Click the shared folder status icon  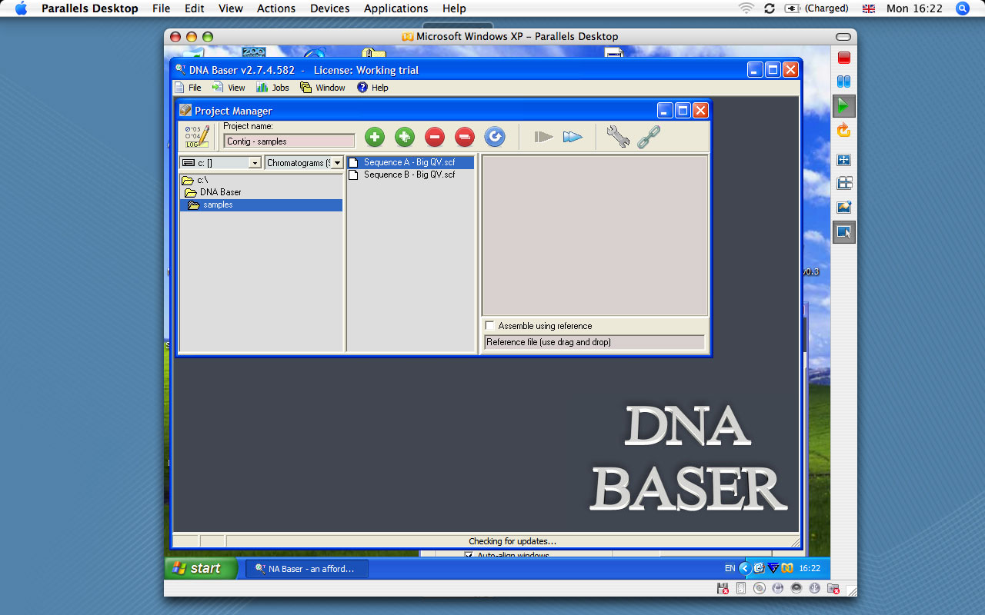point(833,588)
